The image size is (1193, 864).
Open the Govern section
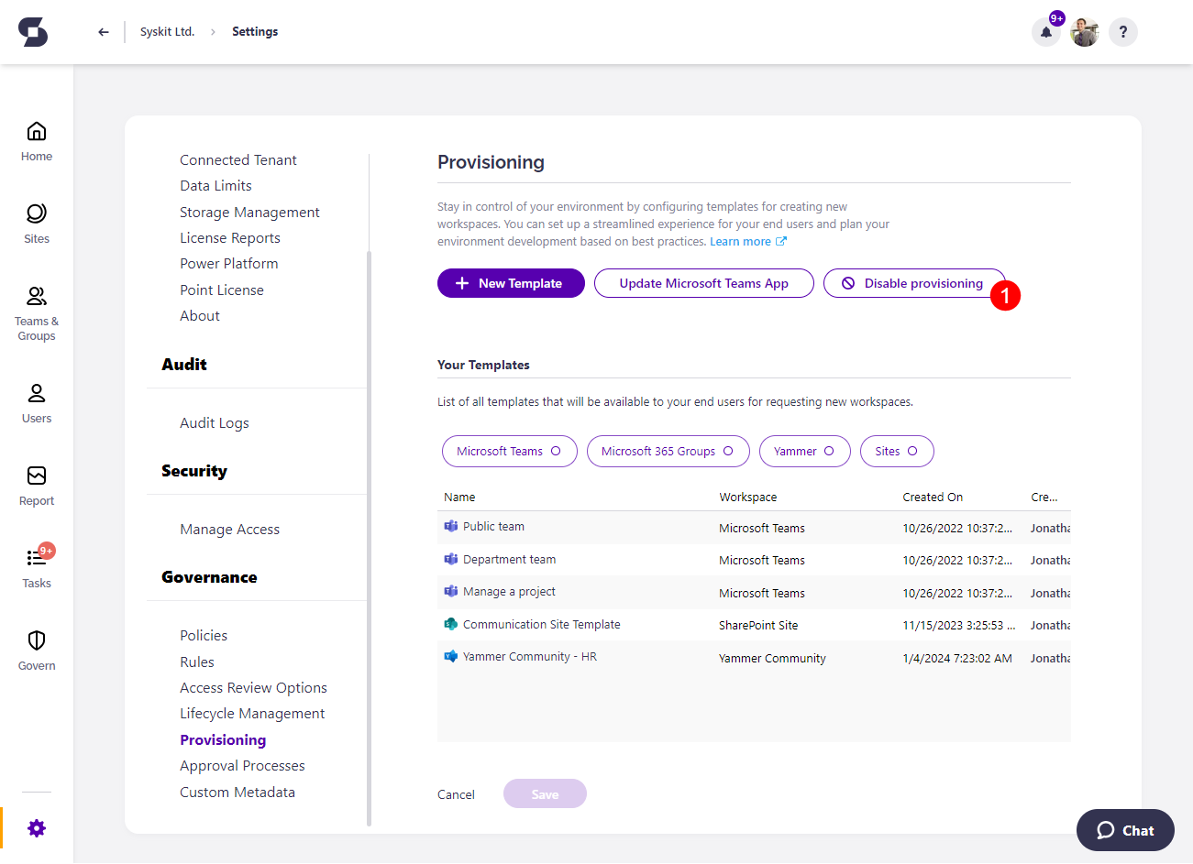36,649
